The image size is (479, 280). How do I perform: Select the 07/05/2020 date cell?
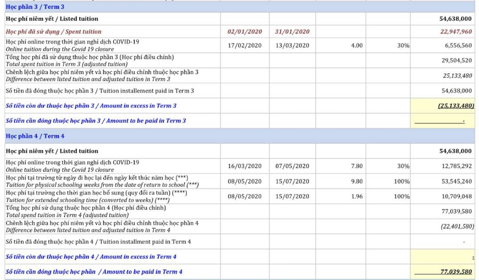tap(292, 166)
